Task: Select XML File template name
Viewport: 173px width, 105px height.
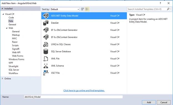Action: point(55,59)
